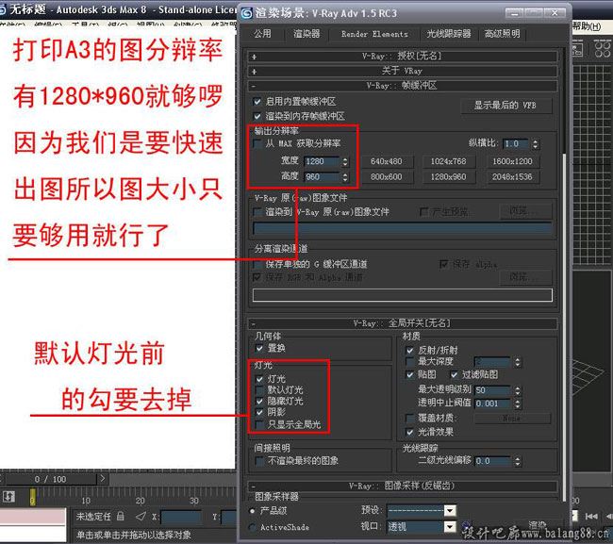Viewport: 613px width, 544px height.
Task: Expand the 关于 VRay rollout
Action: [403, 71]
